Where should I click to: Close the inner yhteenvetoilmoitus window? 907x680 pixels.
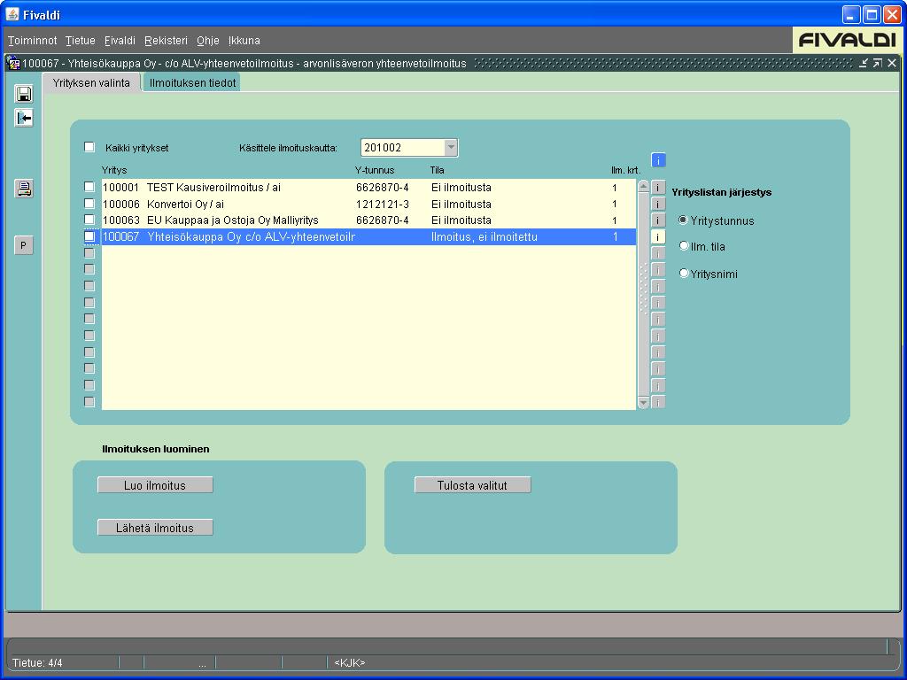(x=892, y=63)
